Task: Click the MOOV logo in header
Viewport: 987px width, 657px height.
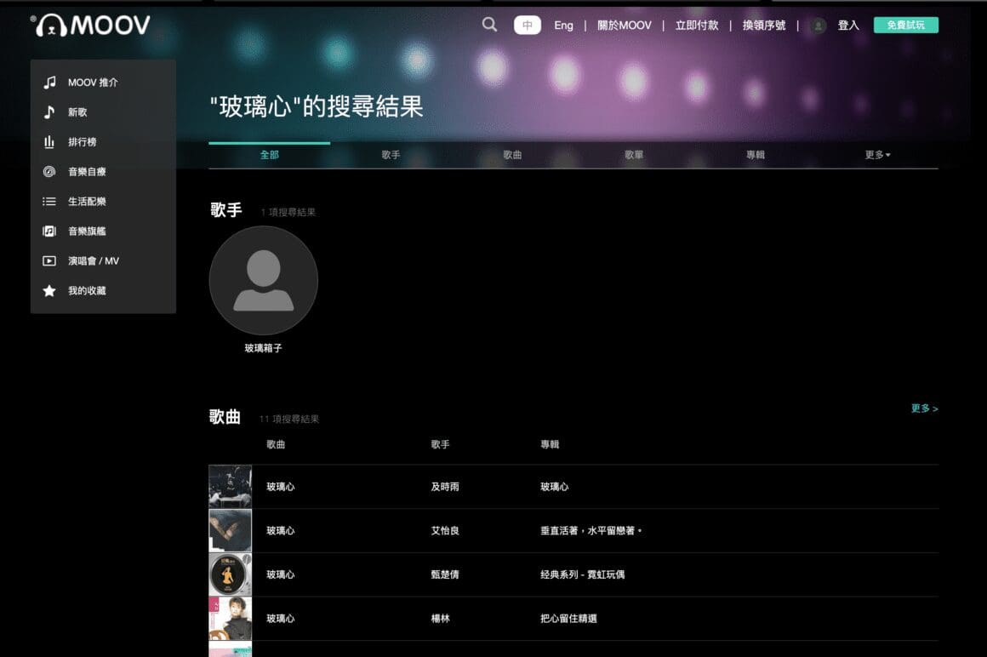Action: point(92,26)
